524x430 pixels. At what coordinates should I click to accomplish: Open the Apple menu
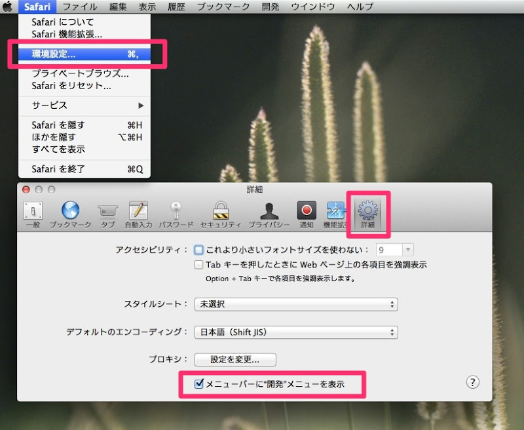click(x=7, y=7)
